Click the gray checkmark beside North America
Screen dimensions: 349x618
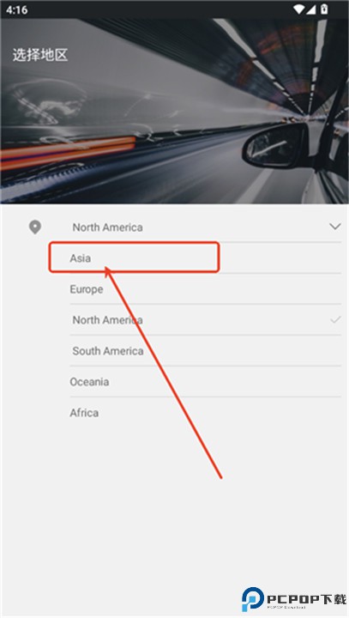tap(335, 319)
